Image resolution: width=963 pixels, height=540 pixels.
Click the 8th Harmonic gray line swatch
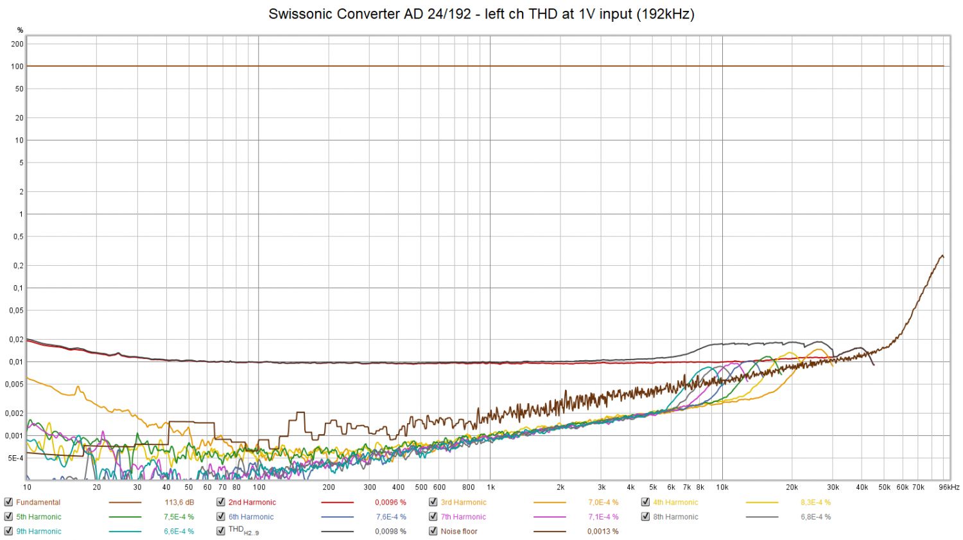(x=762, y=517)
